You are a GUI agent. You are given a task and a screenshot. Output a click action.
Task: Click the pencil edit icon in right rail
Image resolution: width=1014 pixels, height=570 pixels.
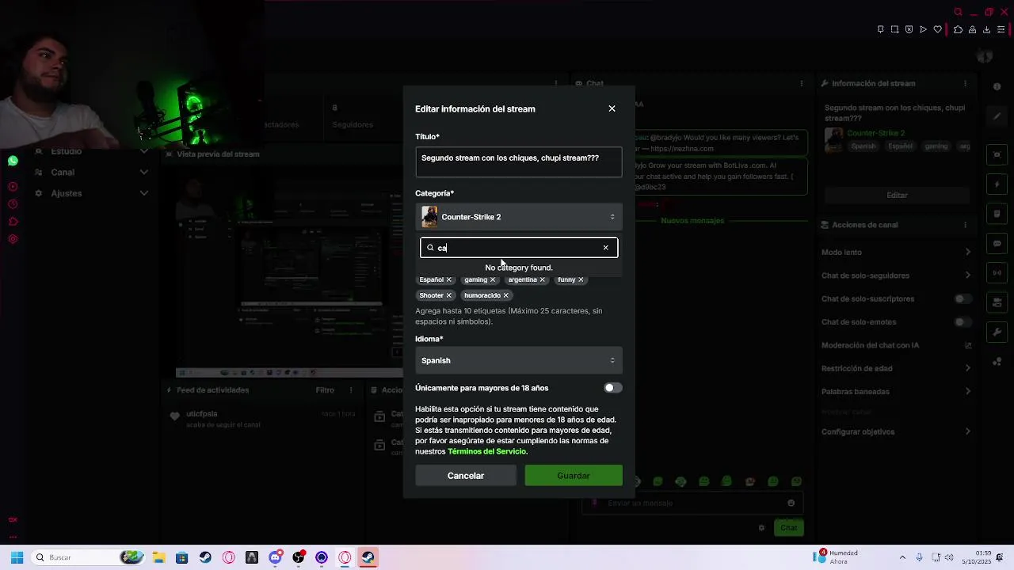pyautogui.click(x=997, y=116)
